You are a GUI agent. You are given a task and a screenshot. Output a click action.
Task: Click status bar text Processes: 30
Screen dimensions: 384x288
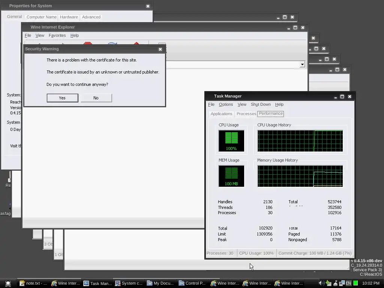220,253
